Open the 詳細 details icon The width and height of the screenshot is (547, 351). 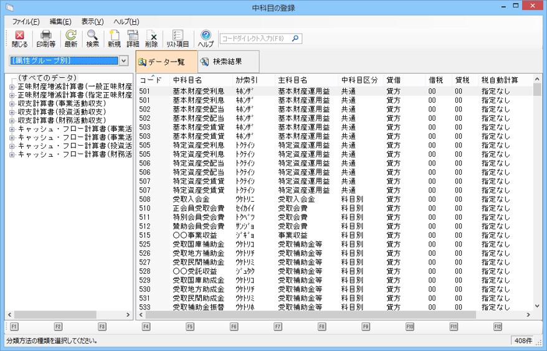(133, 39)
